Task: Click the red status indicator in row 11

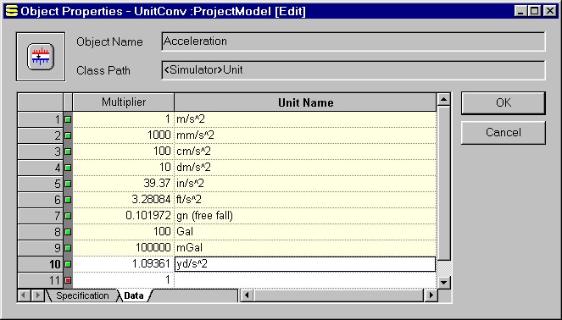Action: click(68, 280)
